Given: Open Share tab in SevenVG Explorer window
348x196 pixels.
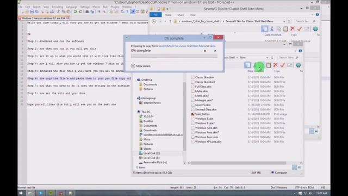Looking at the screenshot, I should pos(181,15).
